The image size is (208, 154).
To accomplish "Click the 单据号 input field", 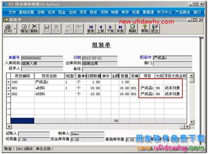I will pos(42,58).
